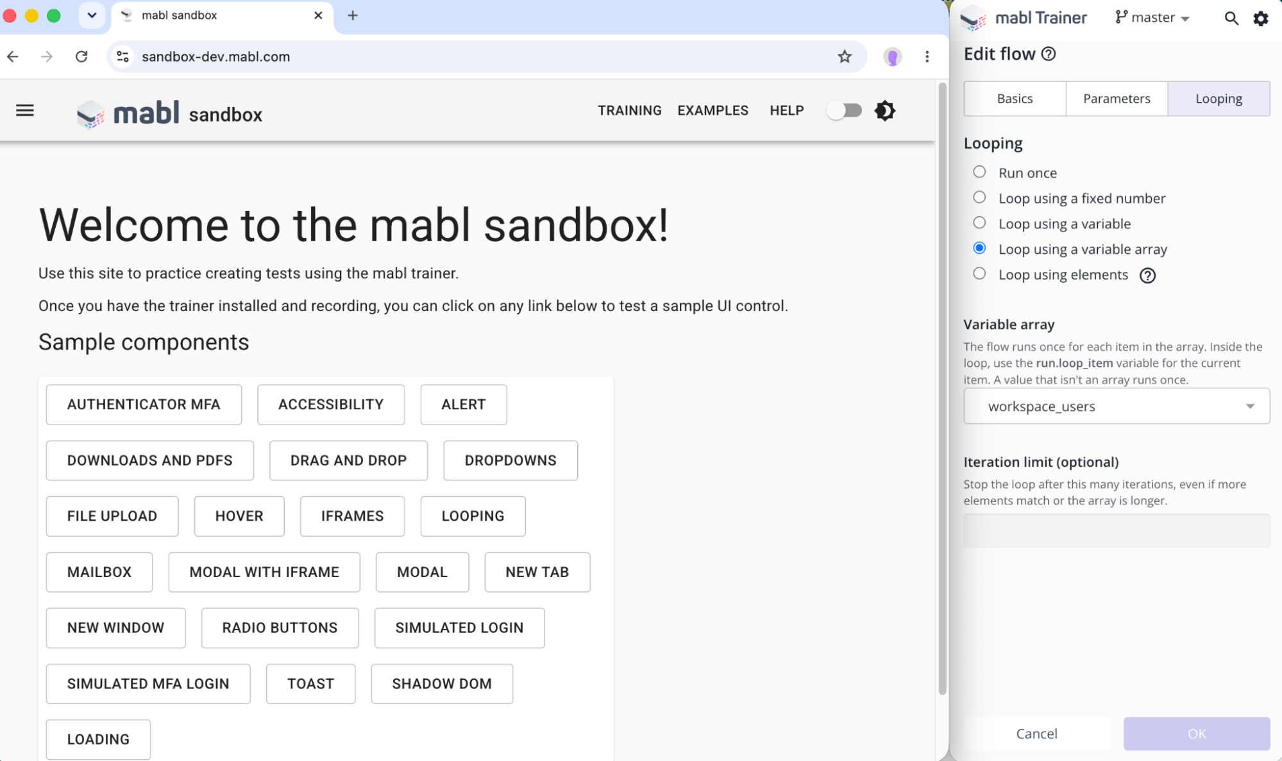Open the workspace_users variable array dropdown
The height and width of the screenshot is (761, 1282).
coord(1117,406)
